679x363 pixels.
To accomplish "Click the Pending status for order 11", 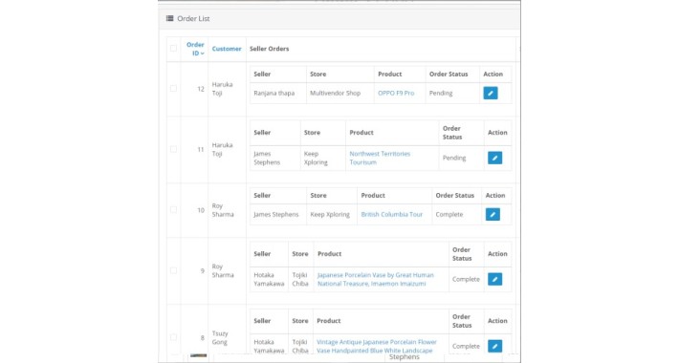I will [x=454, y=158].
